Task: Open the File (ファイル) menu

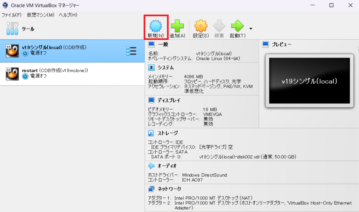Action: pyautogui.click(x=12, y=15)
